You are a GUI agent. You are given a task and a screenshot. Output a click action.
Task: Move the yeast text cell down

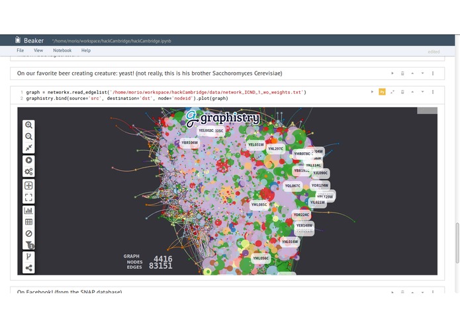pos(422,73)
